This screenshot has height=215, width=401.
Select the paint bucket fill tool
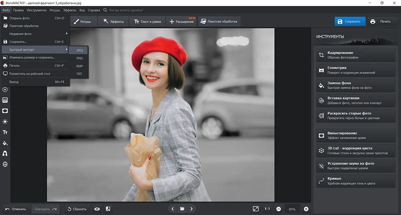[5, 143]
